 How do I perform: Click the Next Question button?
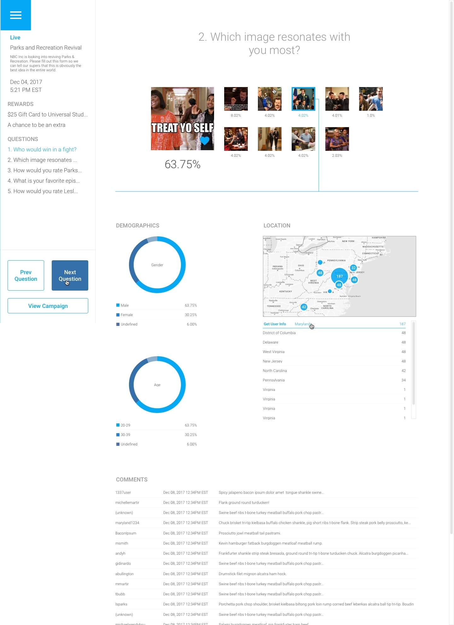70,275
